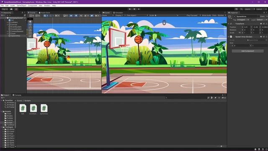
Task: Toggle scene lighting bulb icon
Action: point(76,16)
